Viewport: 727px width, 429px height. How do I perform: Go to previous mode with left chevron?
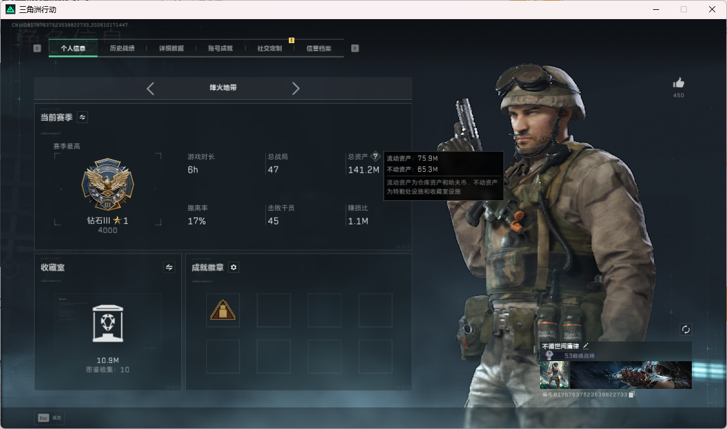(x=150, y=89)
